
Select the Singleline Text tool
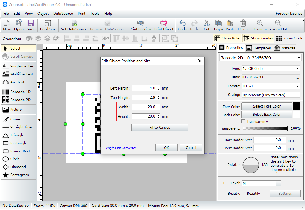[x=19, y=66]
